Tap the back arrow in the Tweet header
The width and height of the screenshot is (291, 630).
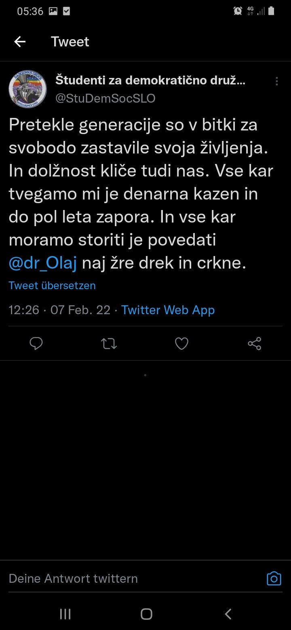[x=20, y=42]
